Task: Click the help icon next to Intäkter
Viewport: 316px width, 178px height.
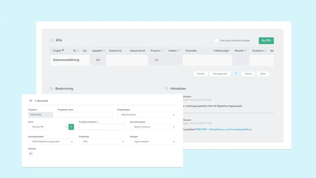Action: pos(179,51)
